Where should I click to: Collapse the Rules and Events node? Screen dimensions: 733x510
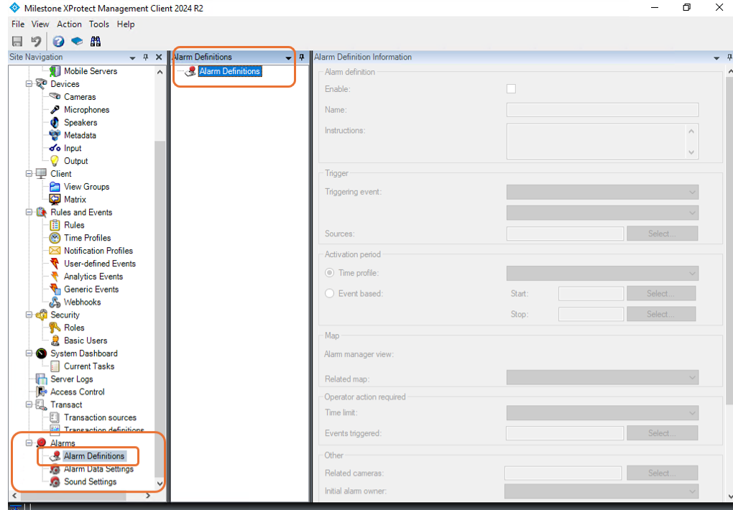point(29,212)
